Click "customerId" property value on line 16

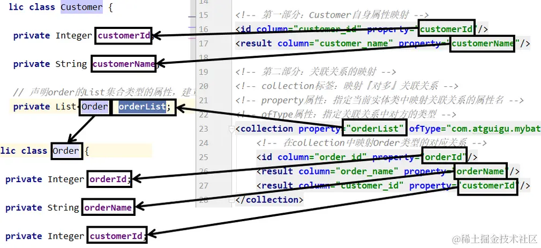click(447, 29)
